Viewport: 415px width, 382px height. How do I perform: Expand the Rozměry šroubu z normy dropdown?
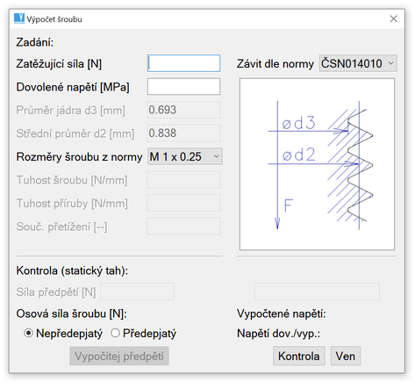click(185, 156)
